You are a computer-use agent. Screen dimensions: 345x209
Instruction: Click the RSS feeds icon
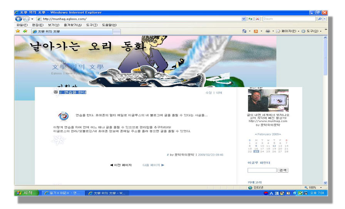point(256,31)
